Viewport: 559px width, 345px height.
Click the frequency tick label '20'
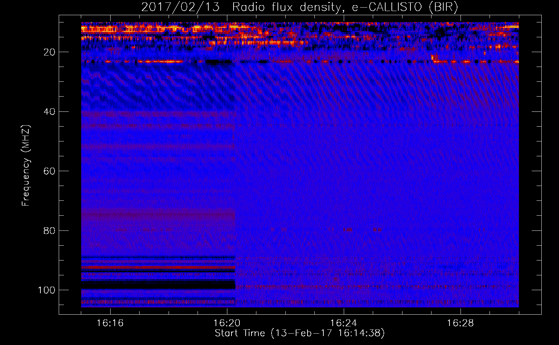tap(50, 52)
